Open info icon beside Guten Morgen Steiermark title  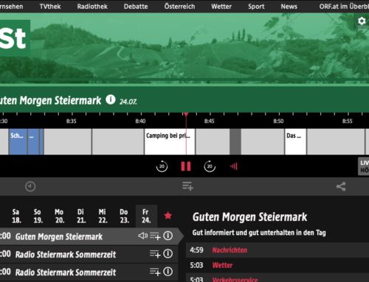click(111, 99)
